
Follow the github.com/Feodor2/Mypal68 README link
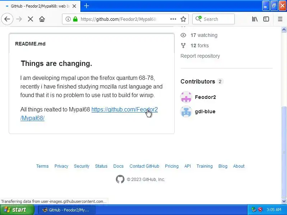tap(124, 109)
